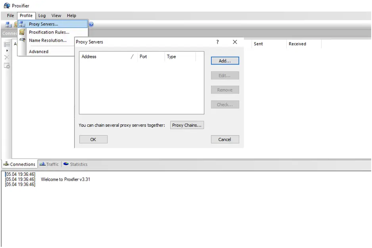Open the File menu

pos(10,15)
